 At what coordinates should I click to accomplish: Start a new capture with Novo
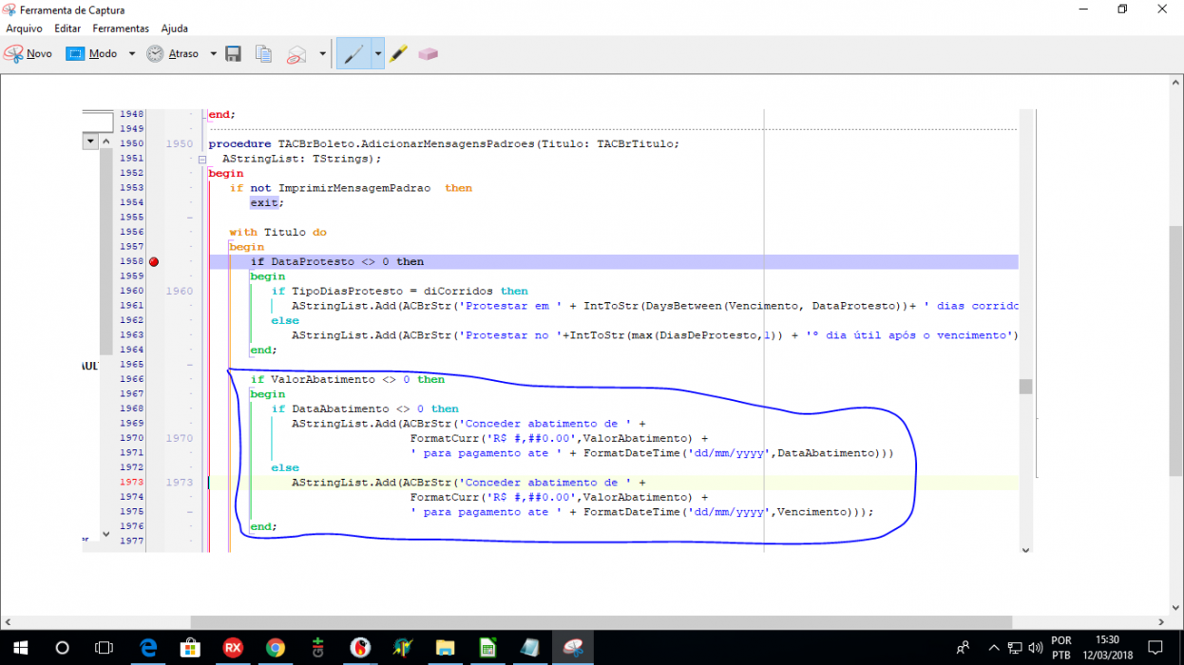click(29, 54)
